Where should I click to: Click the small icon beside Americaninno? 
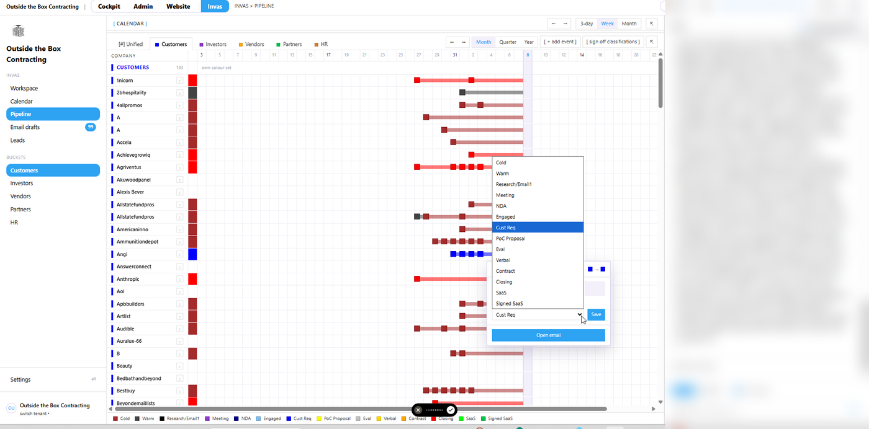pyautogui.click(x=179, y=229)
